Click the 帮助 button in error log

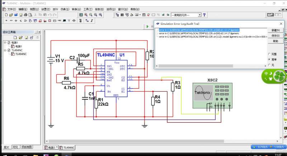pyautogui.click(x=276, y=41)
